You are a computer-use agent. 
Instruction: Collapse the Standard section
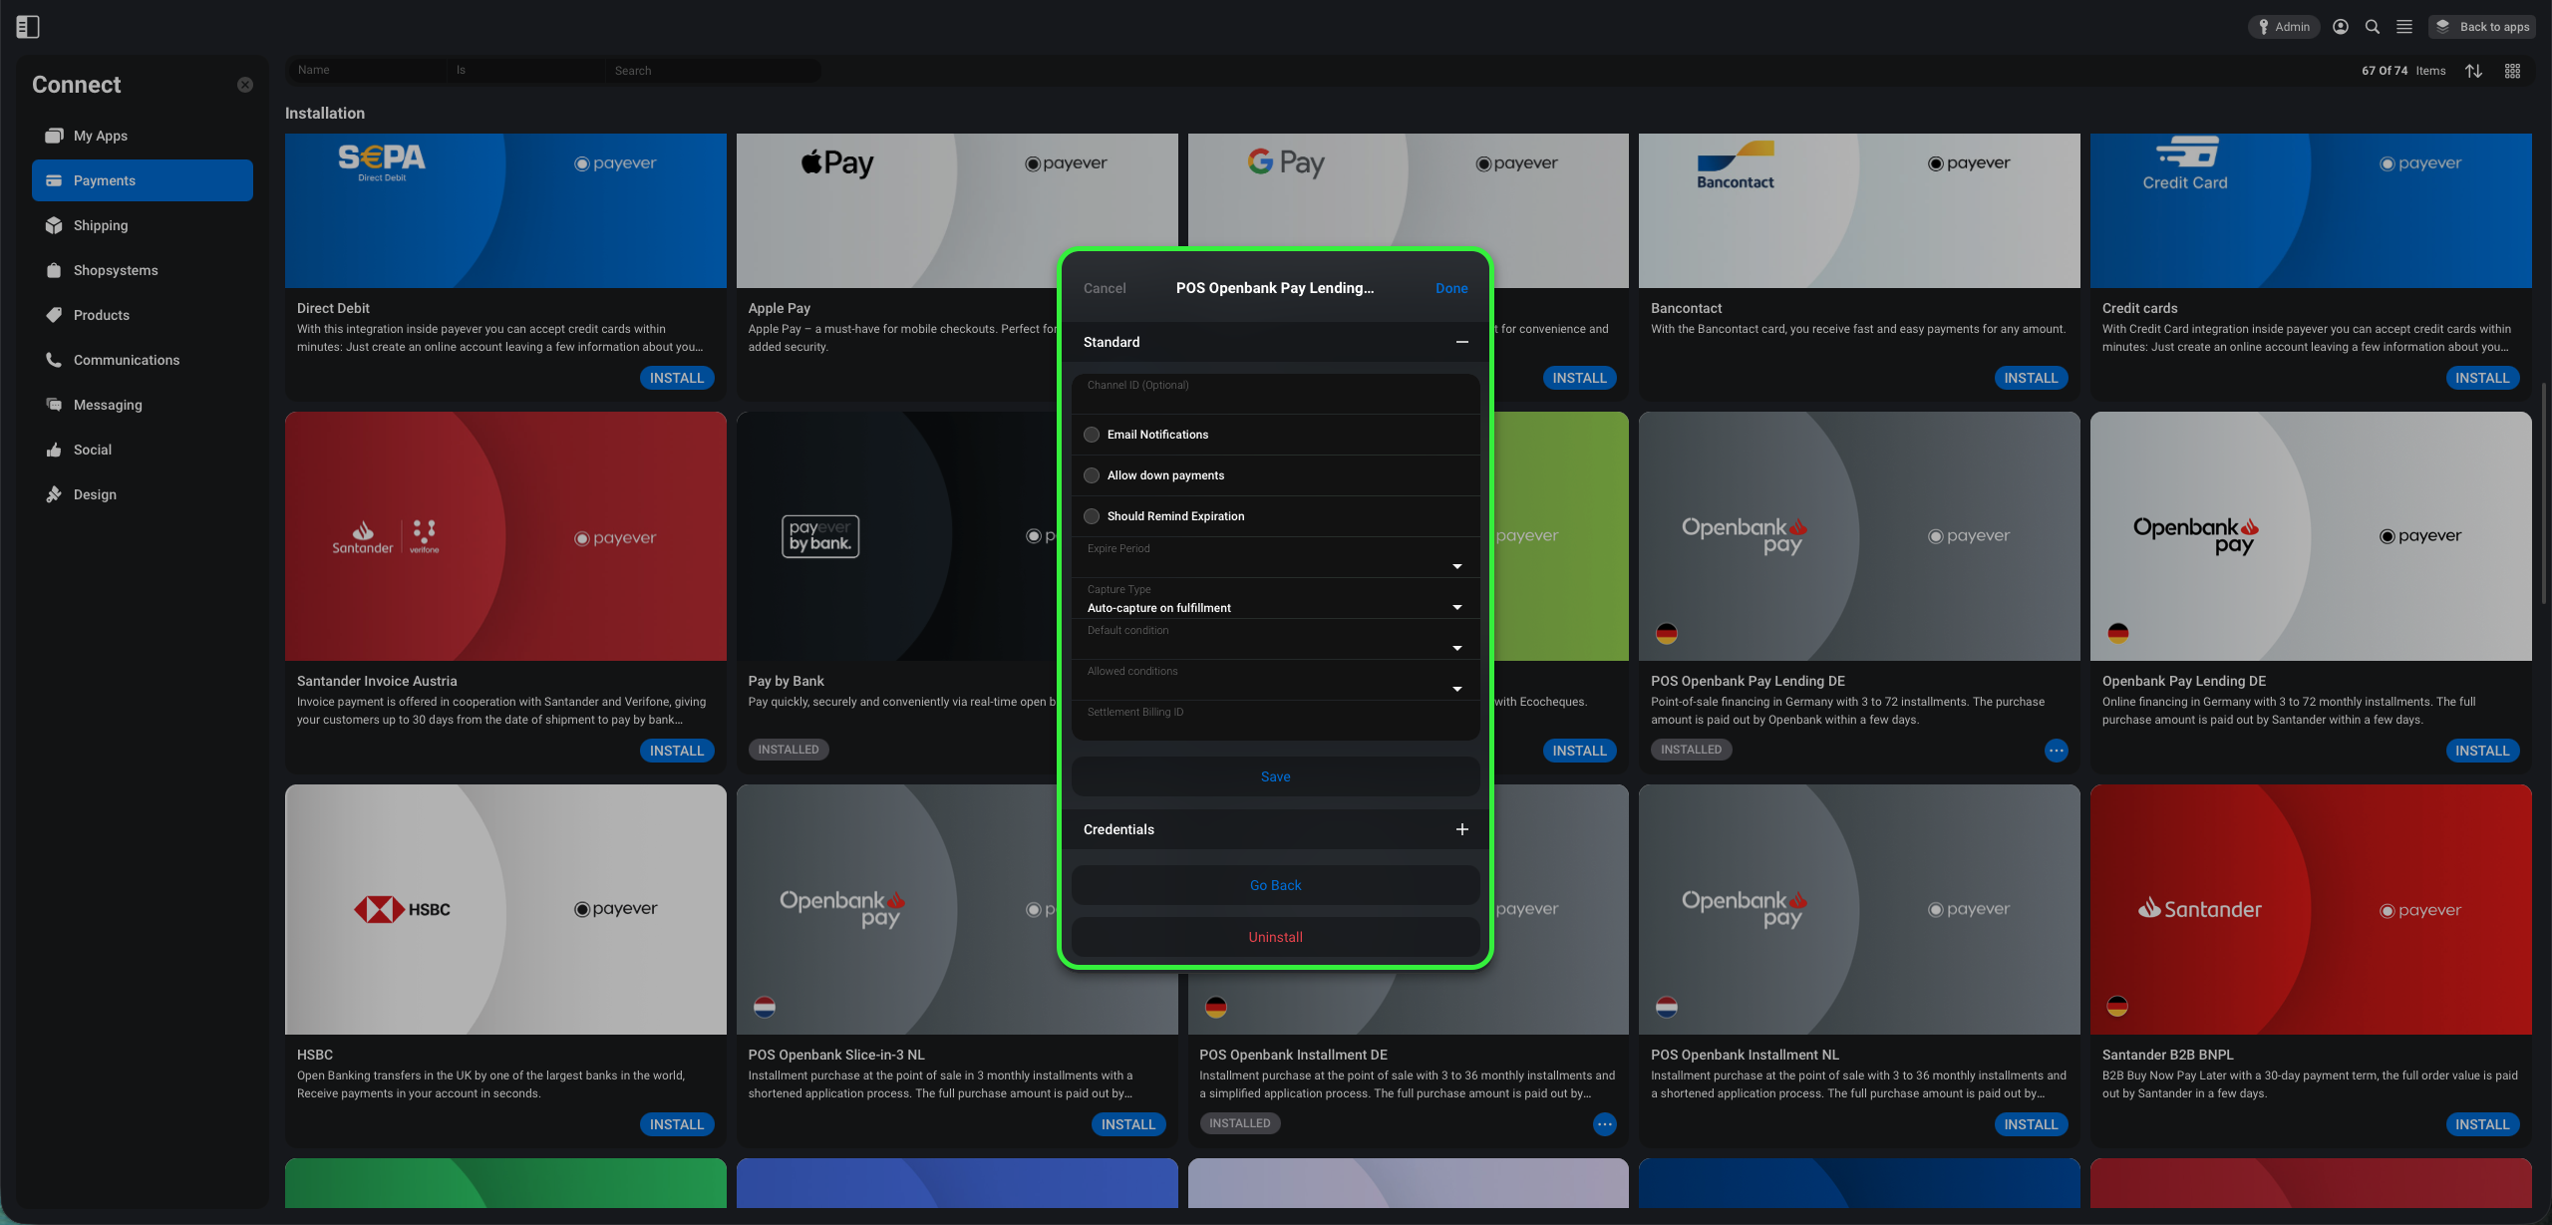point(1462,342)
